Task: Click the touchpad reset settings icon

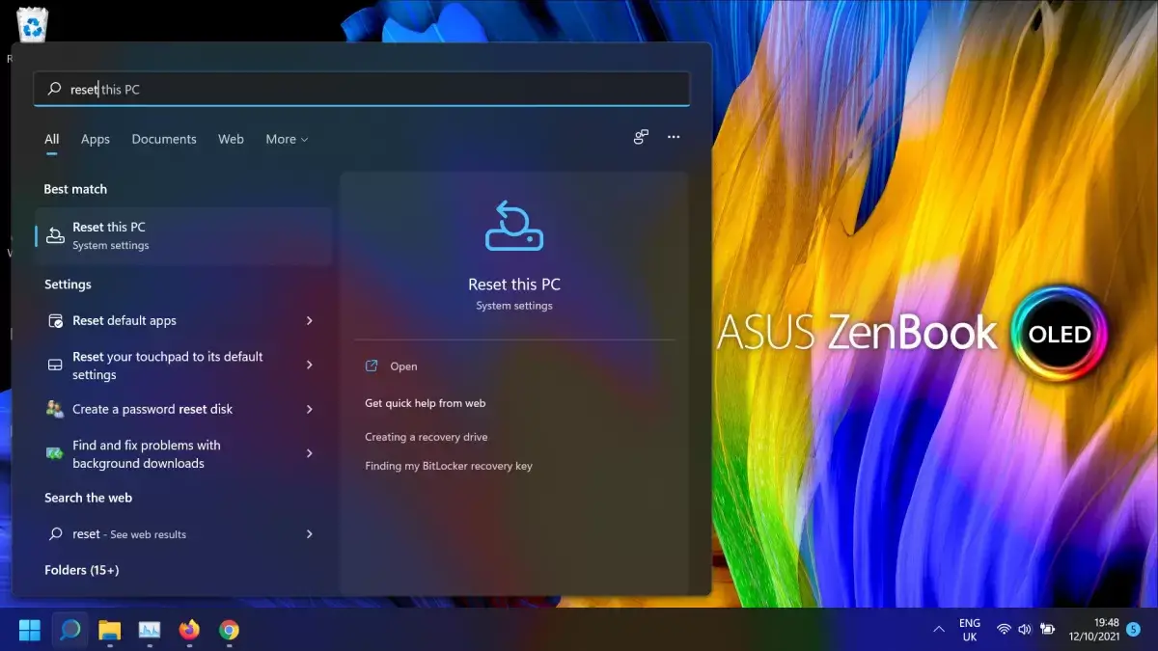Action: pyautogui.click(x=55, y=366)
